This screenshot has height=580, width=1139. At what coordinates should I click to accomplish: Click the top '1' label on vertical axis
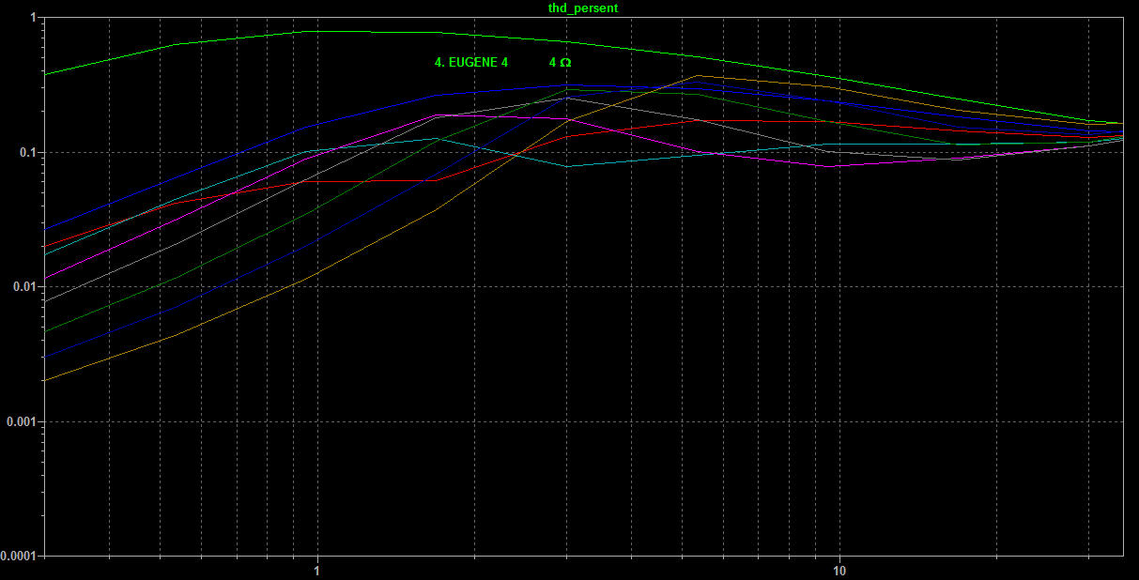[x=33, y=18]
